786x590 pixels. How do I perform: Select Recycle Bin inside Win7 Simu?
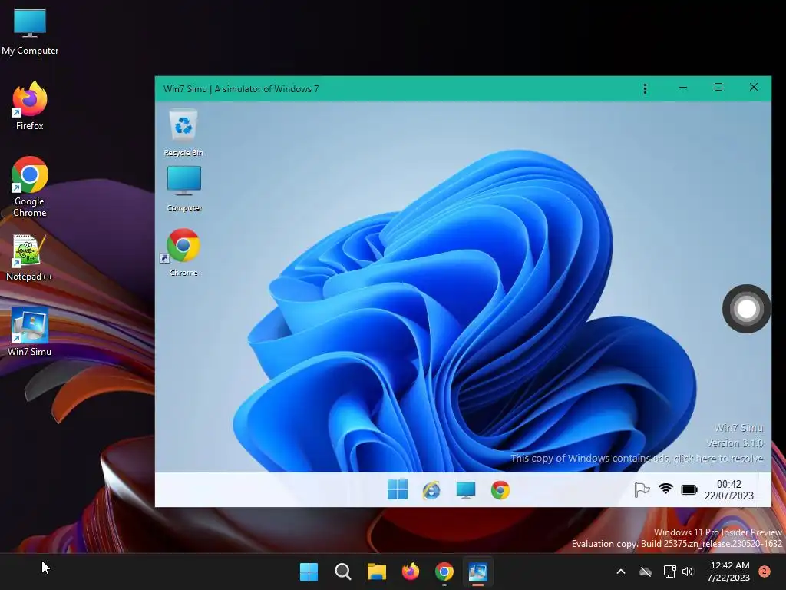(x=183, y=133)
